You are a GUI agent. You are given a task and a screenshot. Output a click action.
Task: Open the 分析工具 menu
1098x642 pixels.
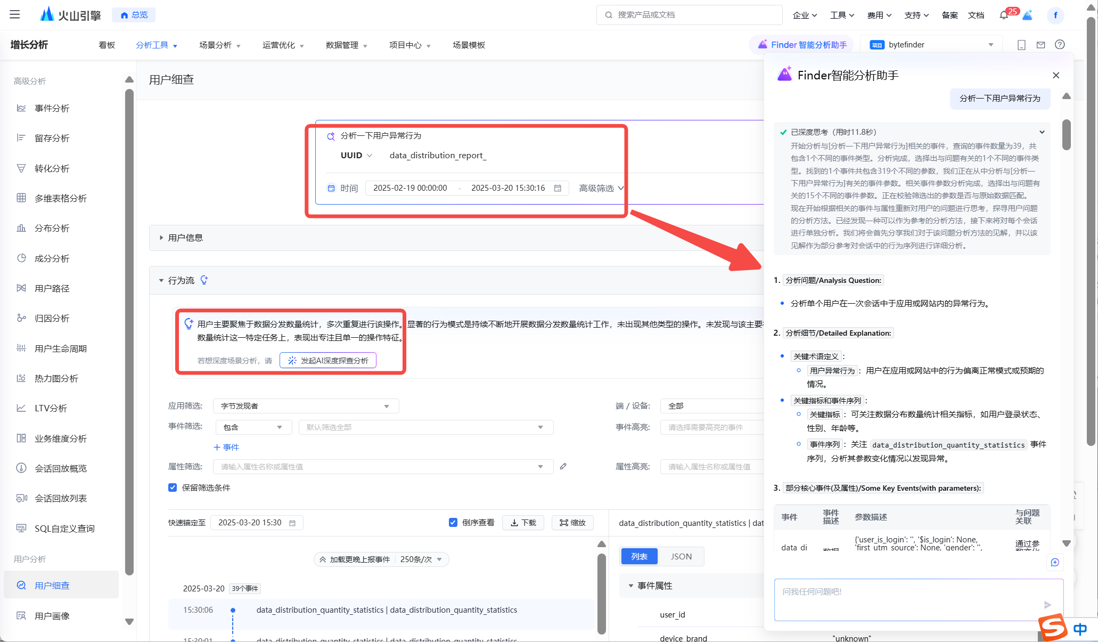click(157, 45)
